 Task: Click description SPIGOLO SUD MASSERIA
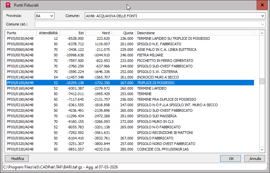pyautogui.click(x=157, y=116)
